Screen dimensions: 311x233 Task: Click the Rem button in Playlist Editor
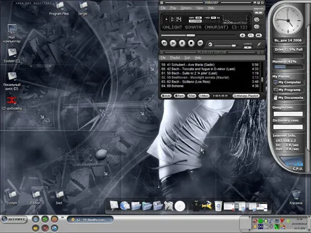pyautogui.click(x=179, y=96)
